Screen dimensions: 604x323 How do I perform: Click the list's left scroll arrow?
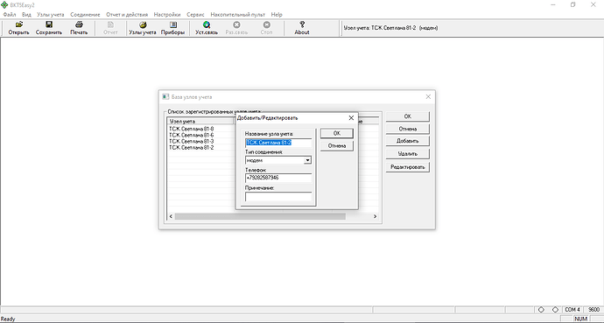[171, 217]
